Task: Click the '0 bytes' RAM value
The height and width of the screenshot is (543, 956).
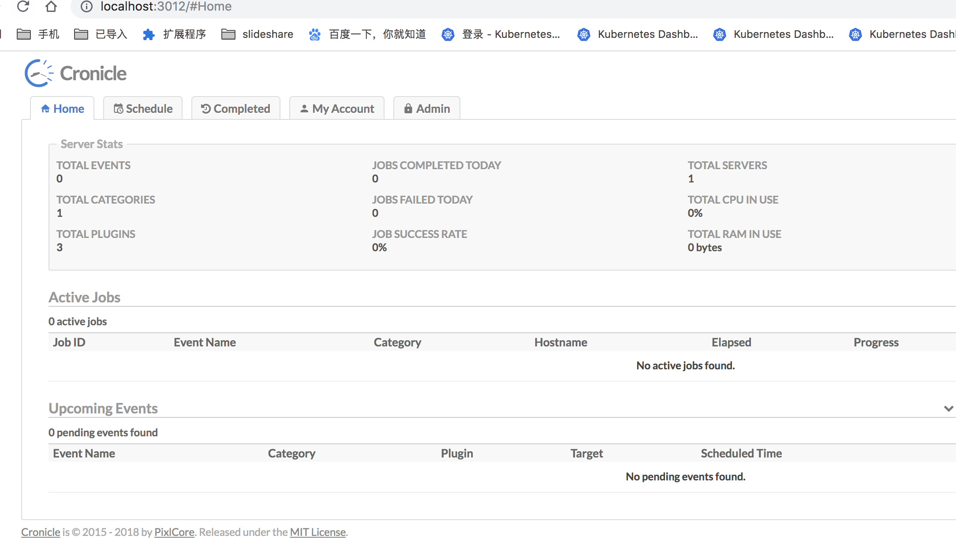Action: (705, 247)
